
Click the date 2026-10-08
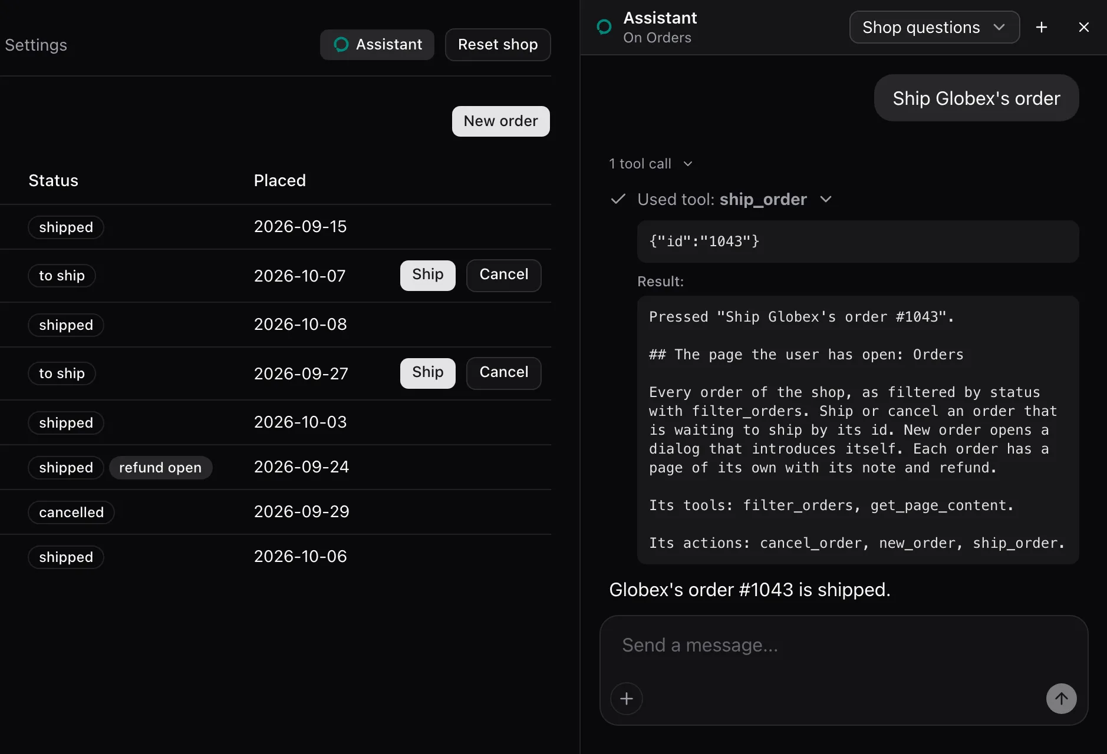click(x=300, y=324)
